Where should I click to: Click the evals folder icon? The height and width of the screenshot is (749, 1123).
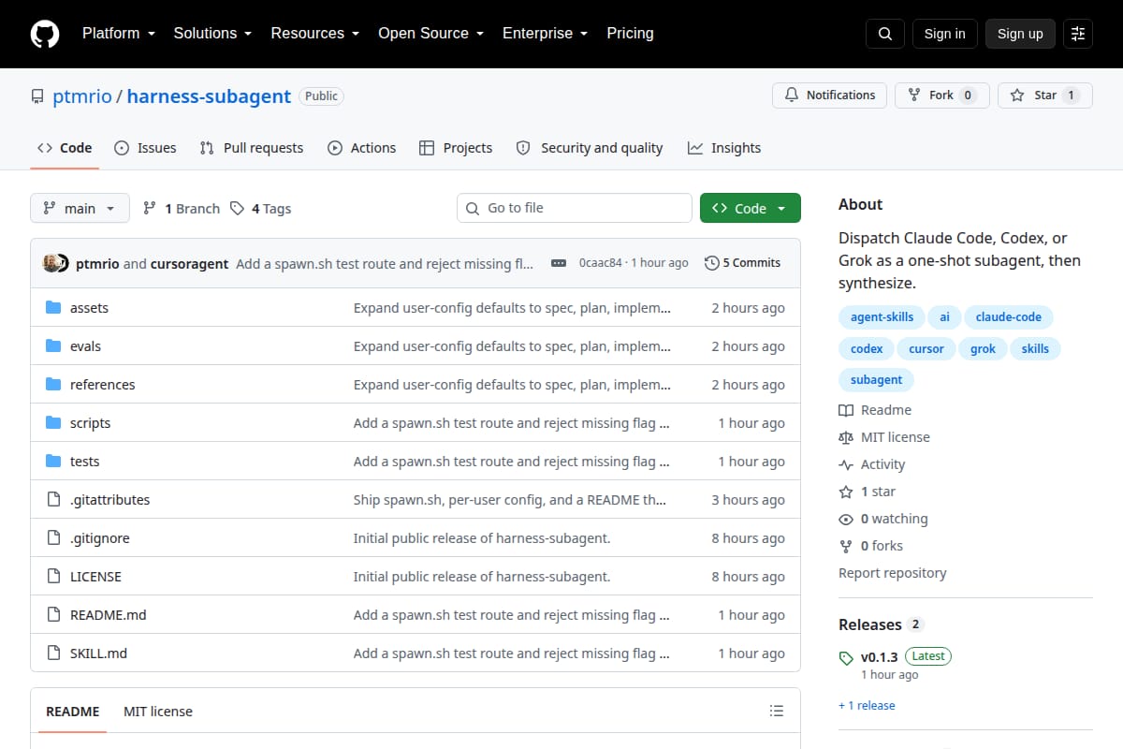pos(53,346)
